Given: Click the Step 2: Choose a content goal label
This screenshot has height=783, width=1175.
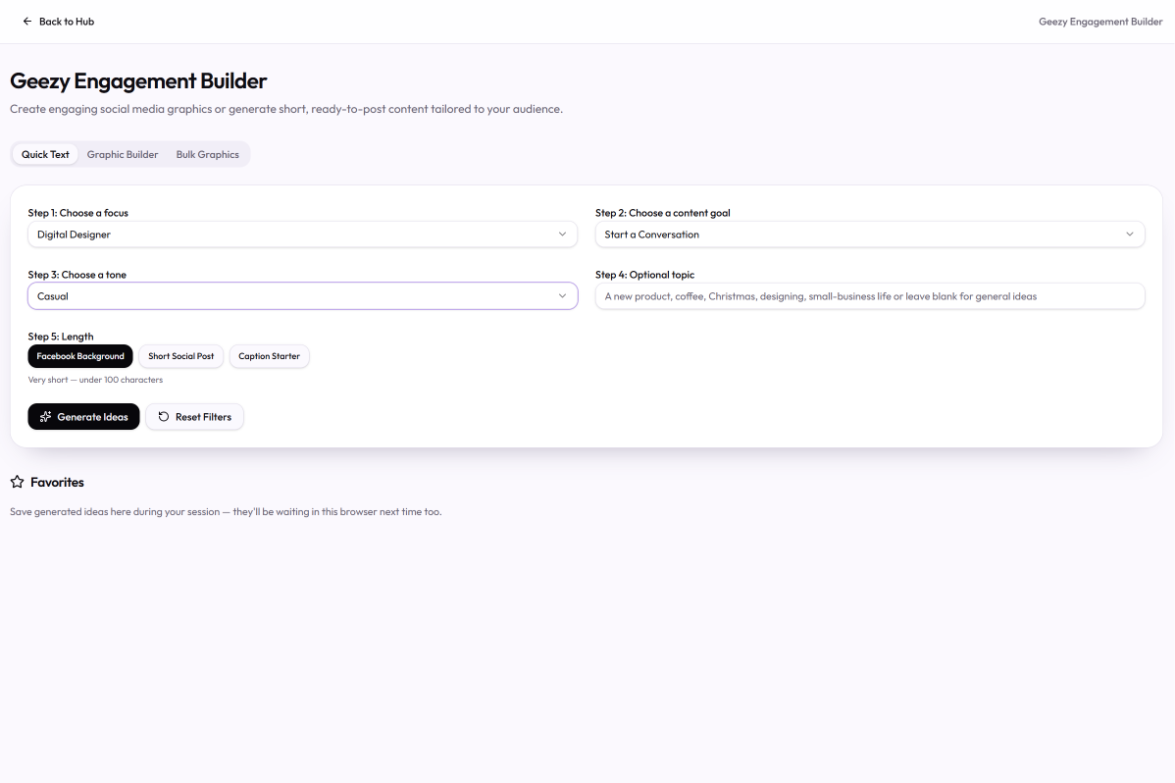Looking at the screenshot, I should 662,213.
